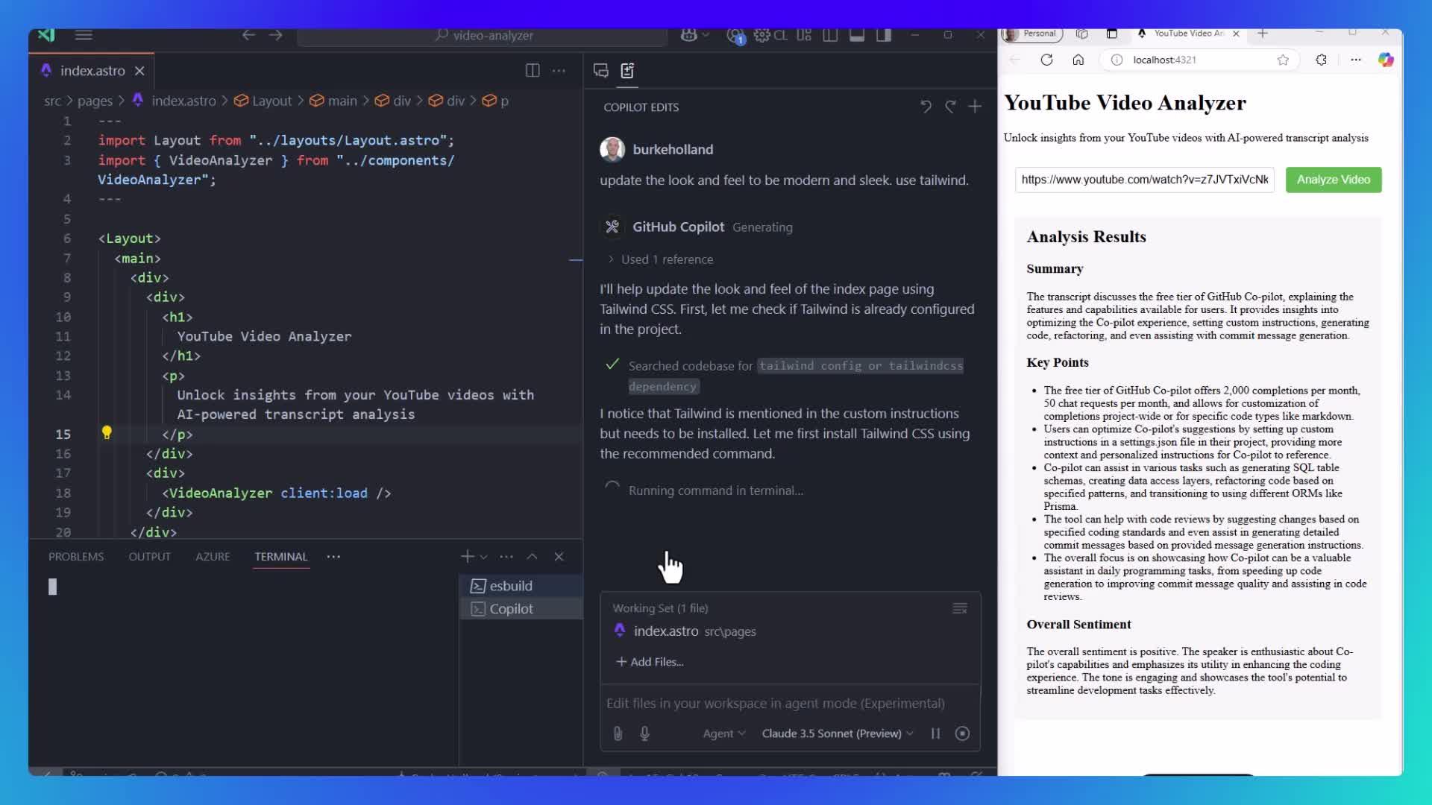The width and height of the screenshot is (1432, 805).
Task: Add the page to favorites with star icon
Action: pyautogui.click(x=1283, y=60)
